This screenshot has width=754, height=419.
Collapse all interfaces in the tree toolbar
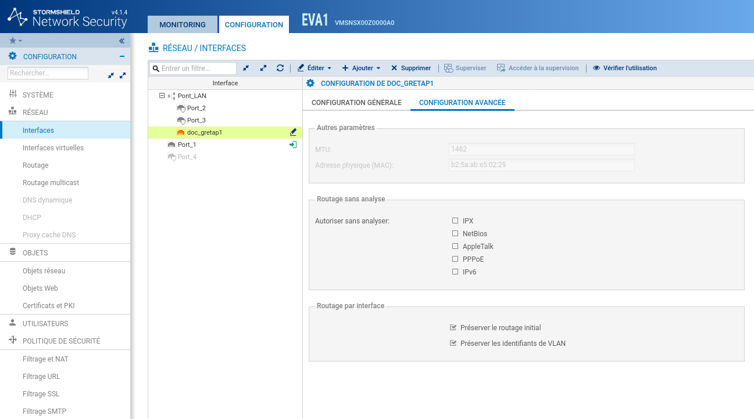point(246,68)
